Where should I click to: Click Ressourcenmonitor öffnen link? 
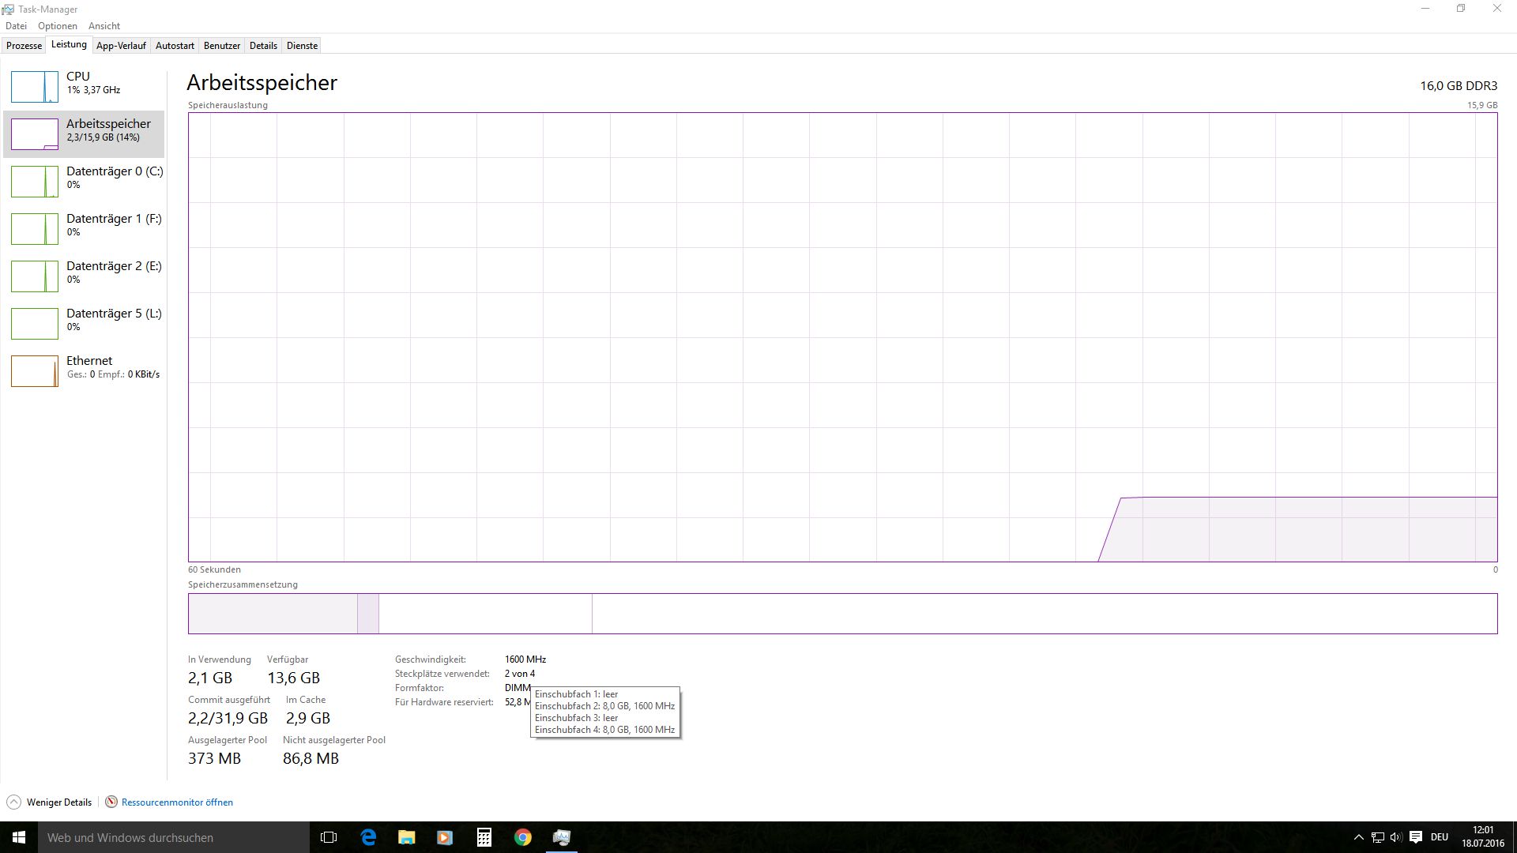[x=177, y=802]
